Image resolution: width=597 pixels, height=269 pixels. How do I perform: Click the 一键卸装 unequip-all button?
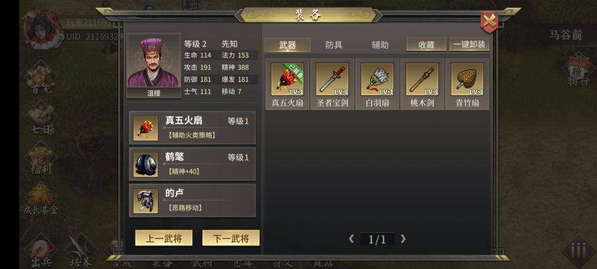pyautogui.click(x=469, y=45)
